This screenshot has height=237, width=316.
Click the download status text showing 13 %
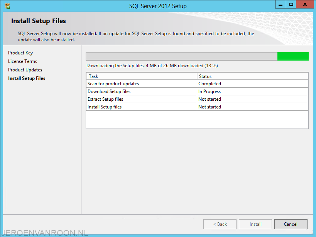[x=152, y=66]
